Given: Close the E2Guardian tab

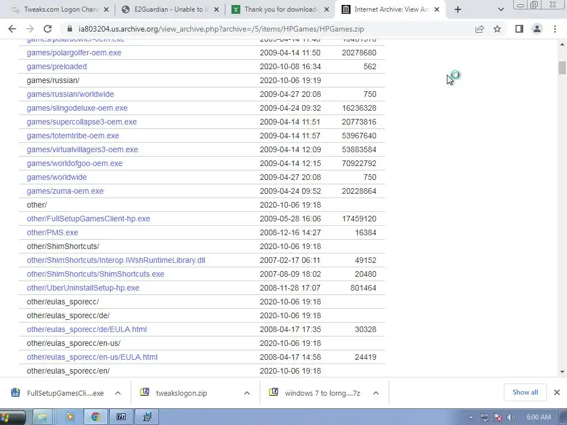Looking at the screenshot, I should 217,10.
